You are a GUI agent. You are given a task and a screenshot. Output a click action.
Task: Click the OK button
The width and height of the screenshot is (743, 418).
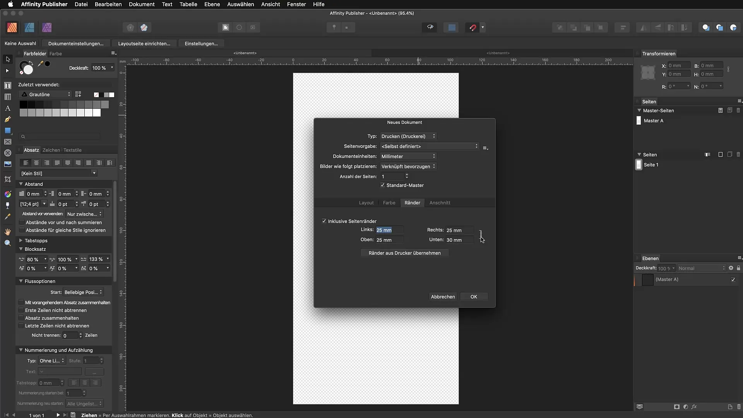(474, 297)
